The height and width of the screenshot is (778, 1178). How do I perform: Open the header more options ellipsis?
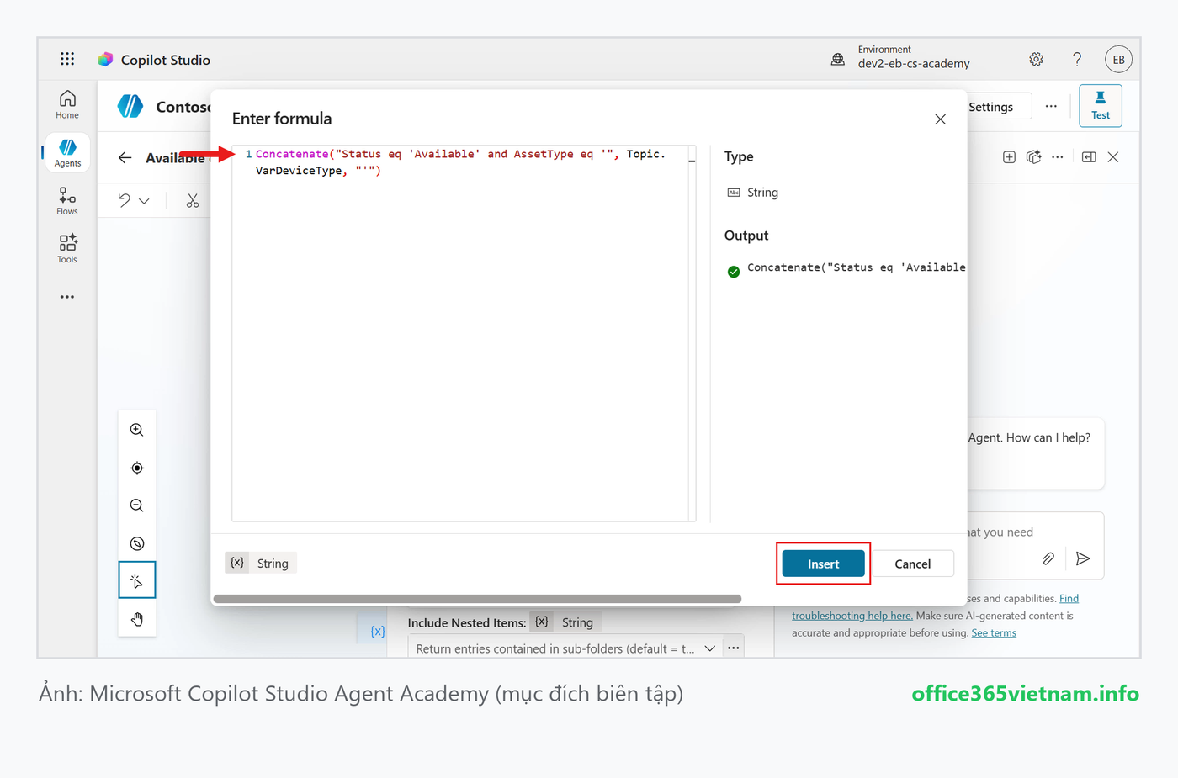(x=1051, y=107)
